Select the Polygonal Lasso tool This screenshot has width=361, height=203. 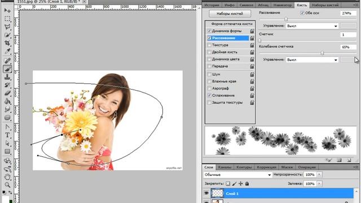click(x=7, y=27)
